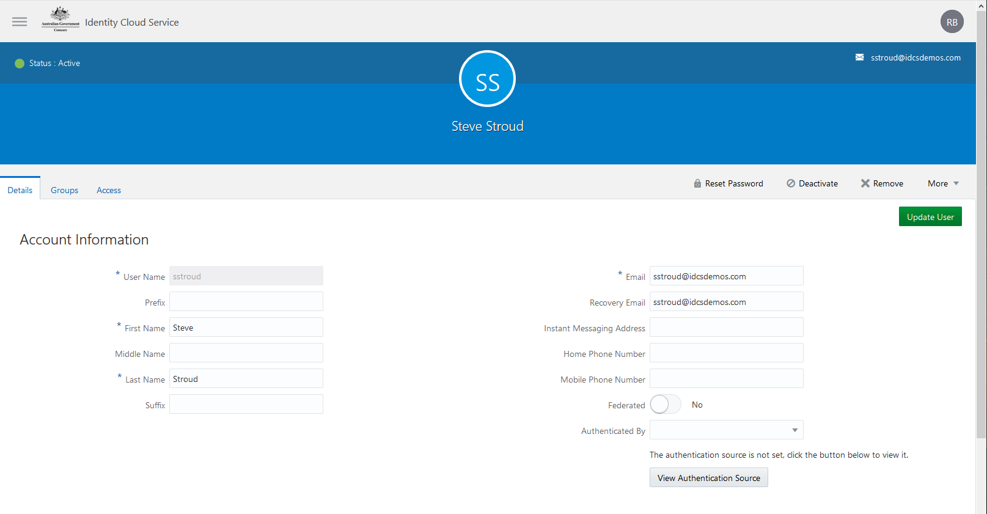Open the hamburger navigation menu

(x=20, y=22)
